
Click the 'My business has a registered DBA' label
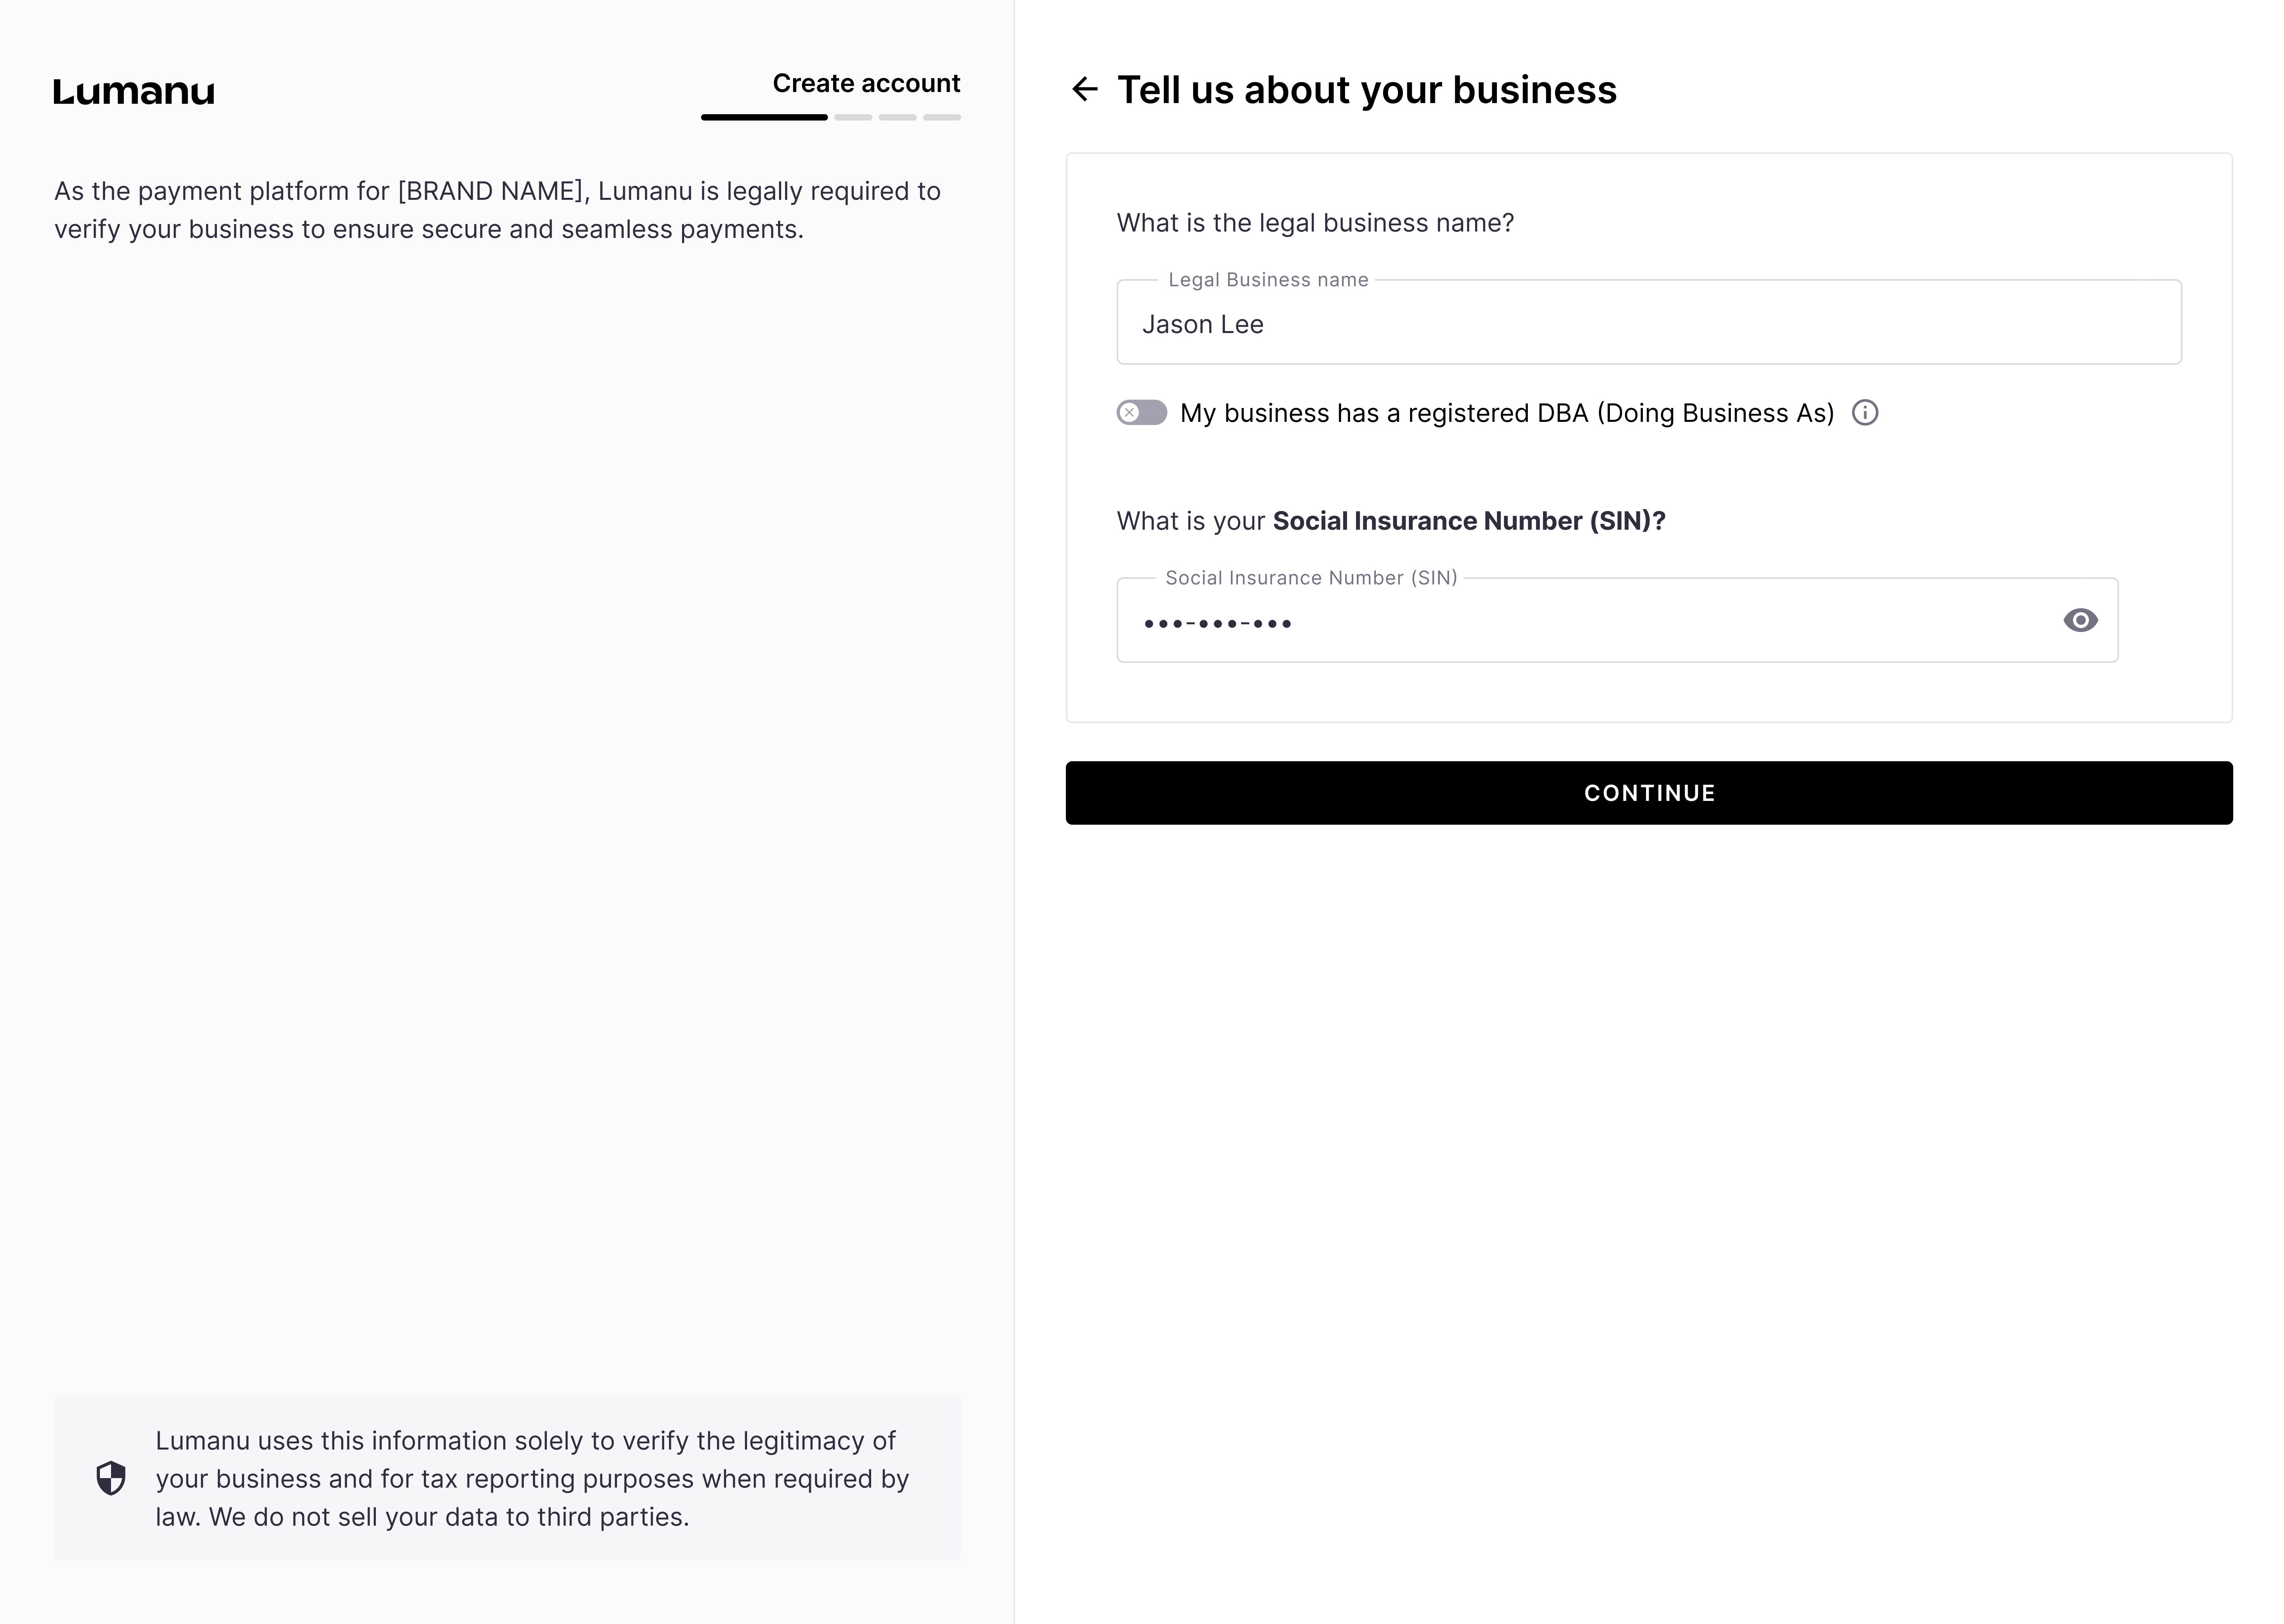point(1506,413)
